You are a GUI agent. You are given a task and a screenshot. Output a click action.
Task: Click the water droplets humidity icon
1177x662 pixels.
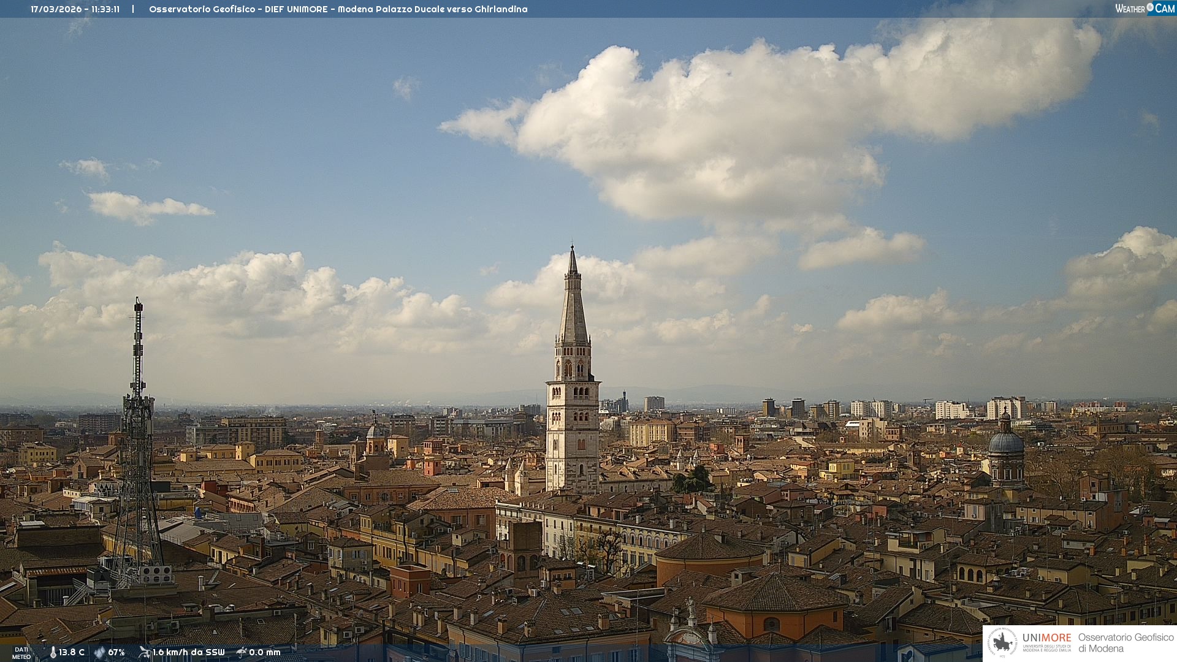[99, 652]
